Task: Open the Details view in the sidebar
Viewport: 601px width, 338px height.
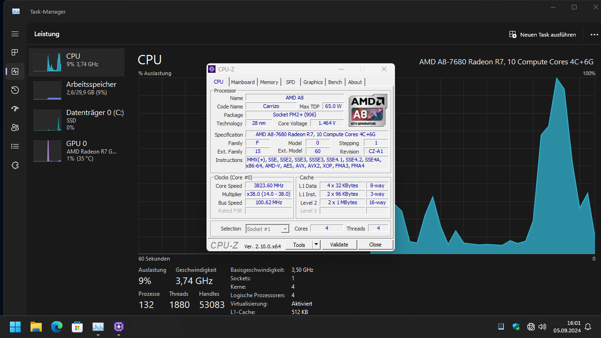Action: [x=15, y=146]
